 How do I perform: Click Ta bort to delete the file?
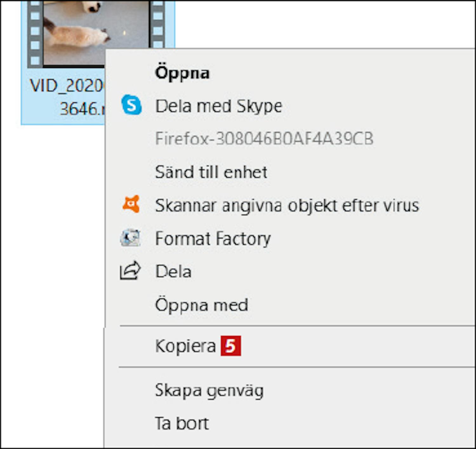[x=182, y=423]
